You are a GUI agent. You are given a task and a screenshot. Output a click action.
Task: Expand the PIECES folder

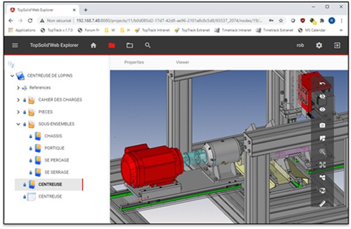point(18,112)
